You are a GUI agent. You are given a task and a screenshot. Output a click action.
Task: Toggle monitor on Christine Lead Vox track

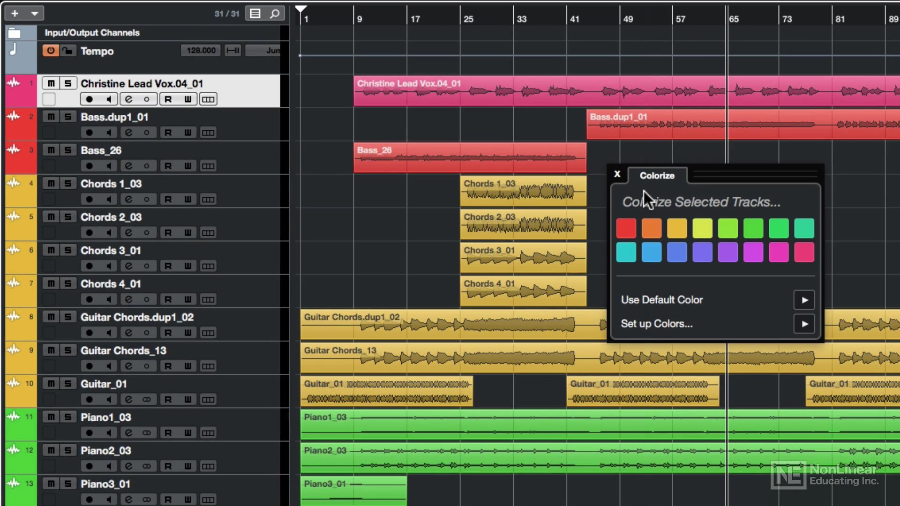[109, 99]
